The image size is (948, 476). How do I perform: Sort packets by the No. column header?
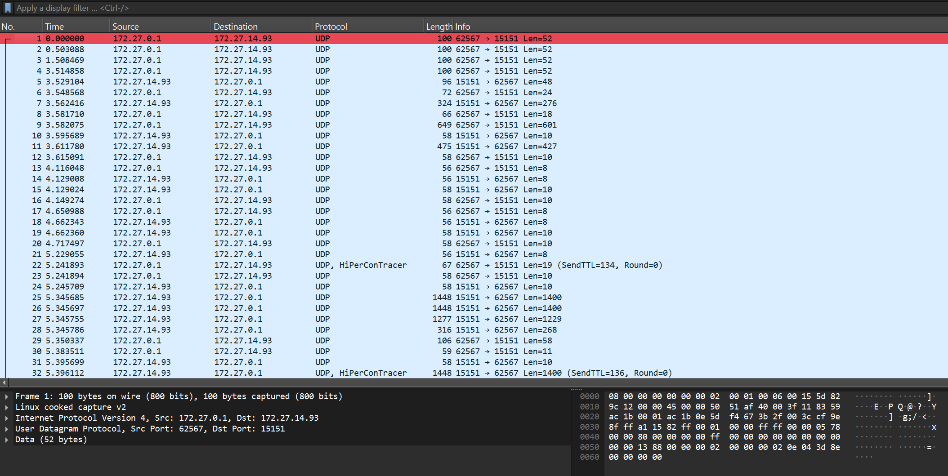pyautogui.click(x=21, y=27)
